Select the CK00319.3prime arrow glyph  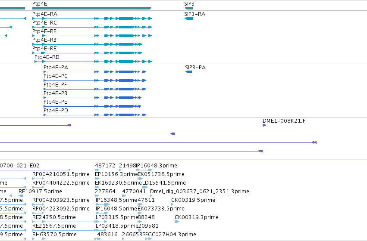[x=177, y=222]
